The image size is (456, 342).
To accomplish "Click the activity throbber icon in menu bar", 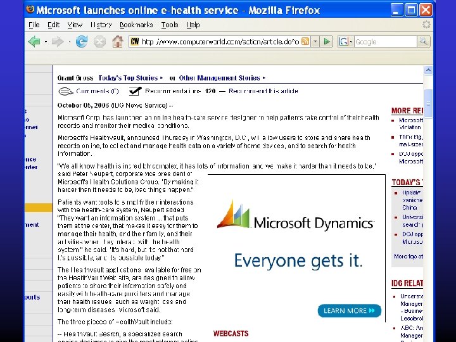I will point(426,25).
